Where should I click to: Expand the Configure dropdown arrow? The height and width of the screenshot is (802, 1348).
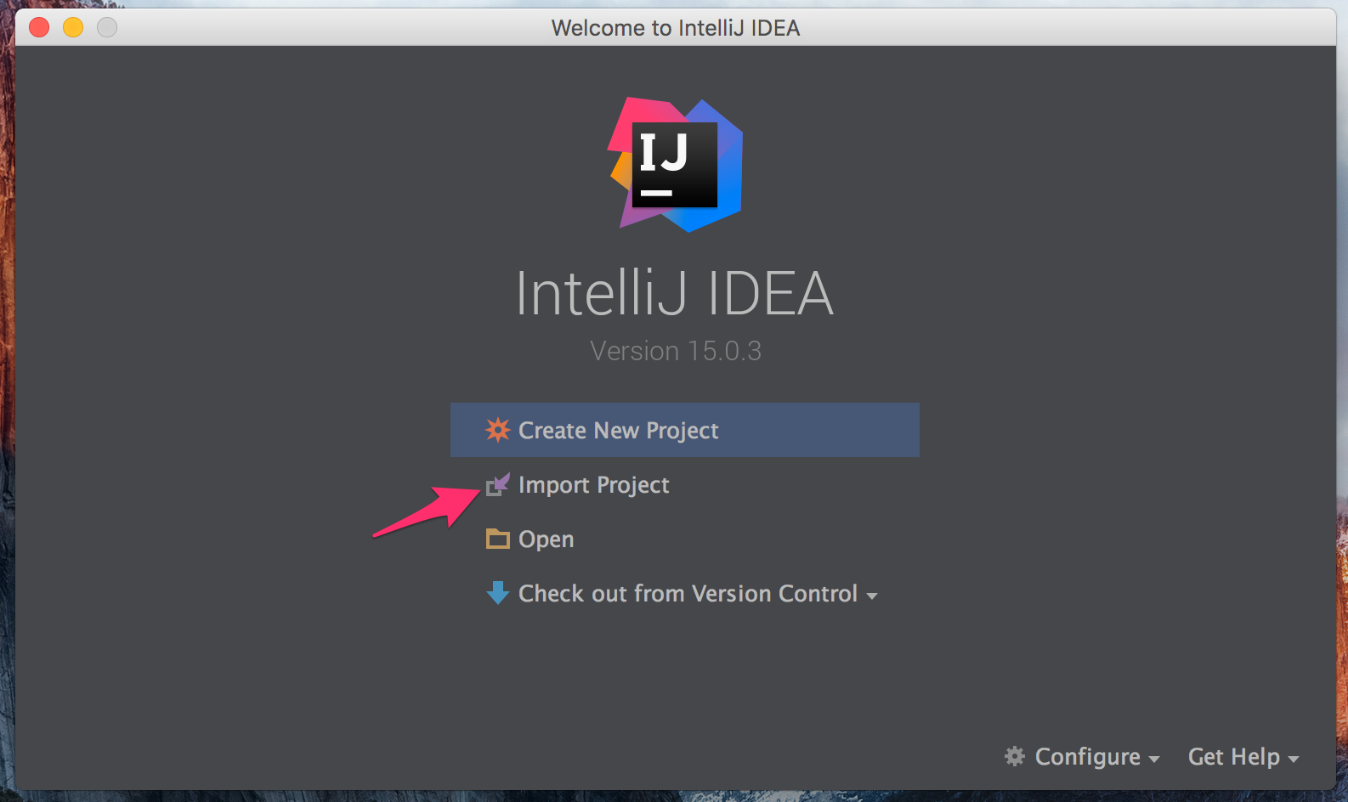tap(1154, 760)
